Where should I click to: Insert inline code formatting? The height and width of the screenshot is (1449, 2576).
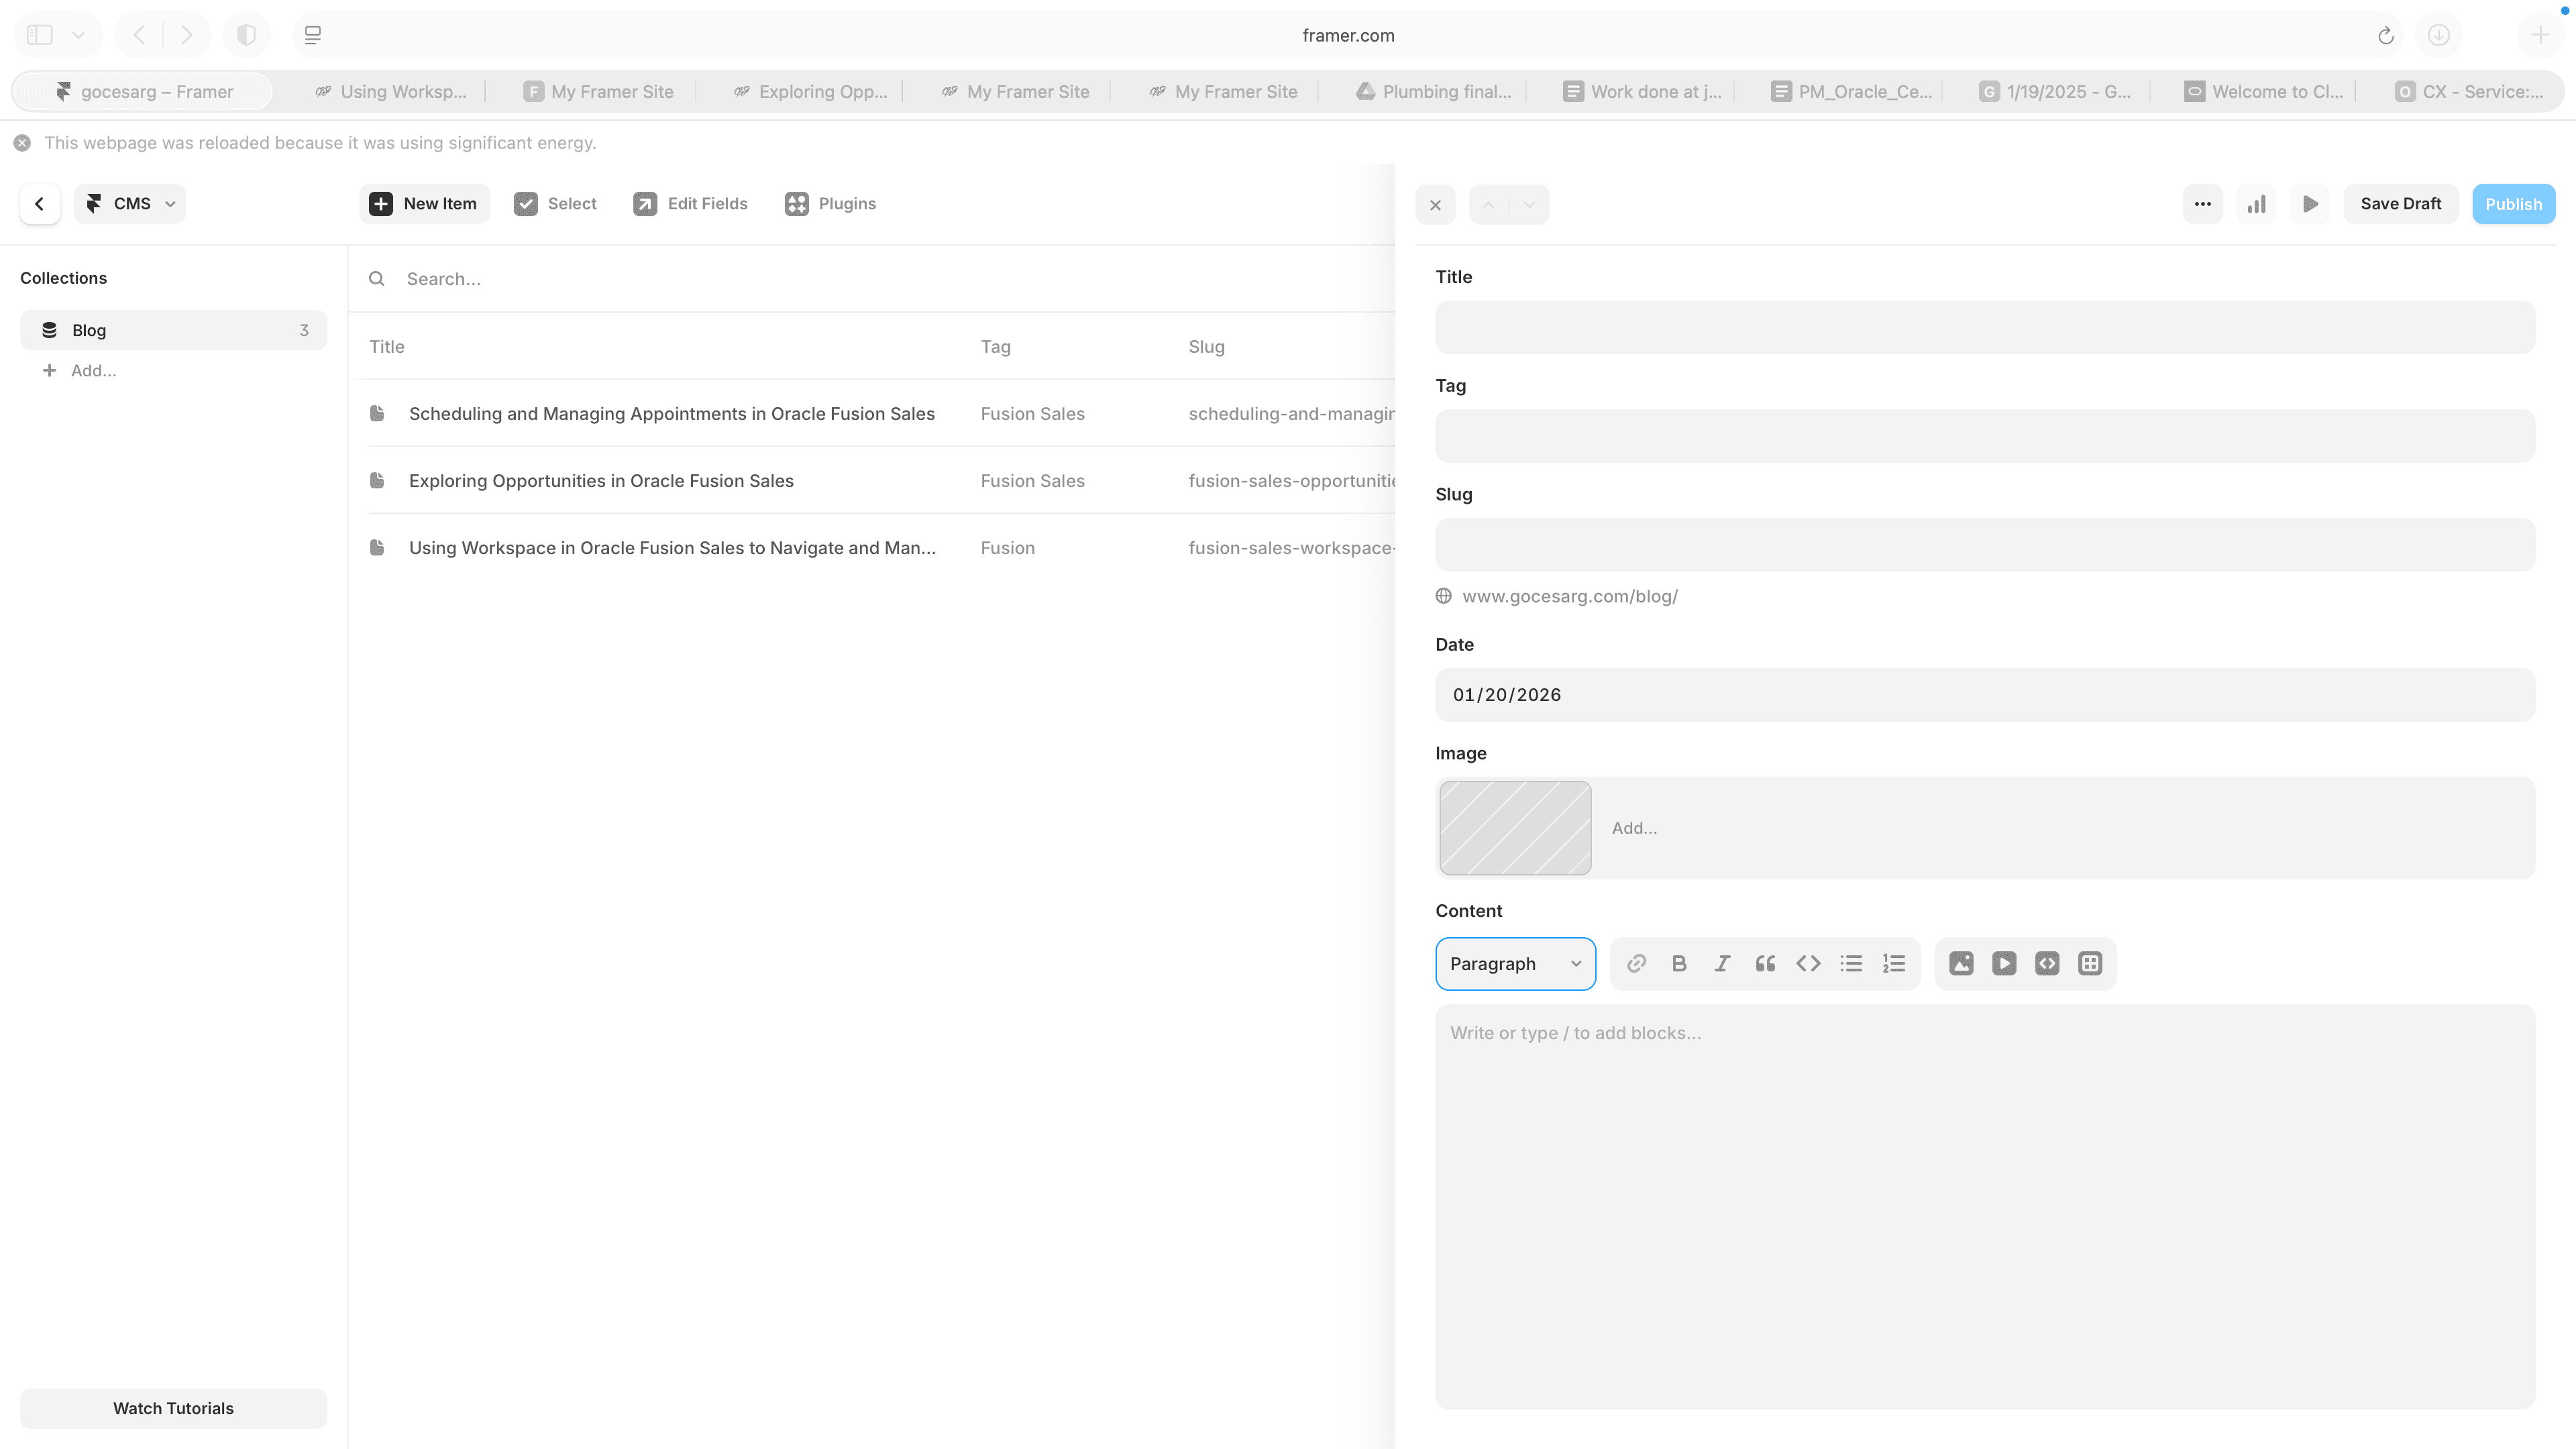click(1808, 964)
